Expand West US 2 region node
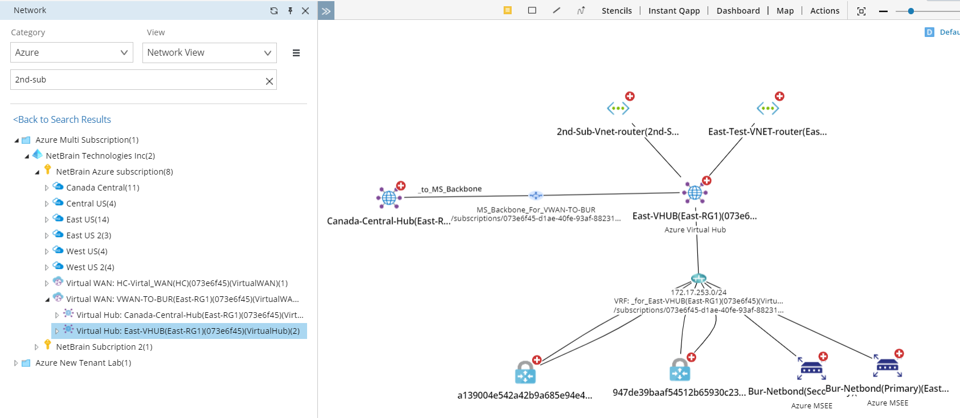This screenshot has height=418, width=960. click(47, 267)
